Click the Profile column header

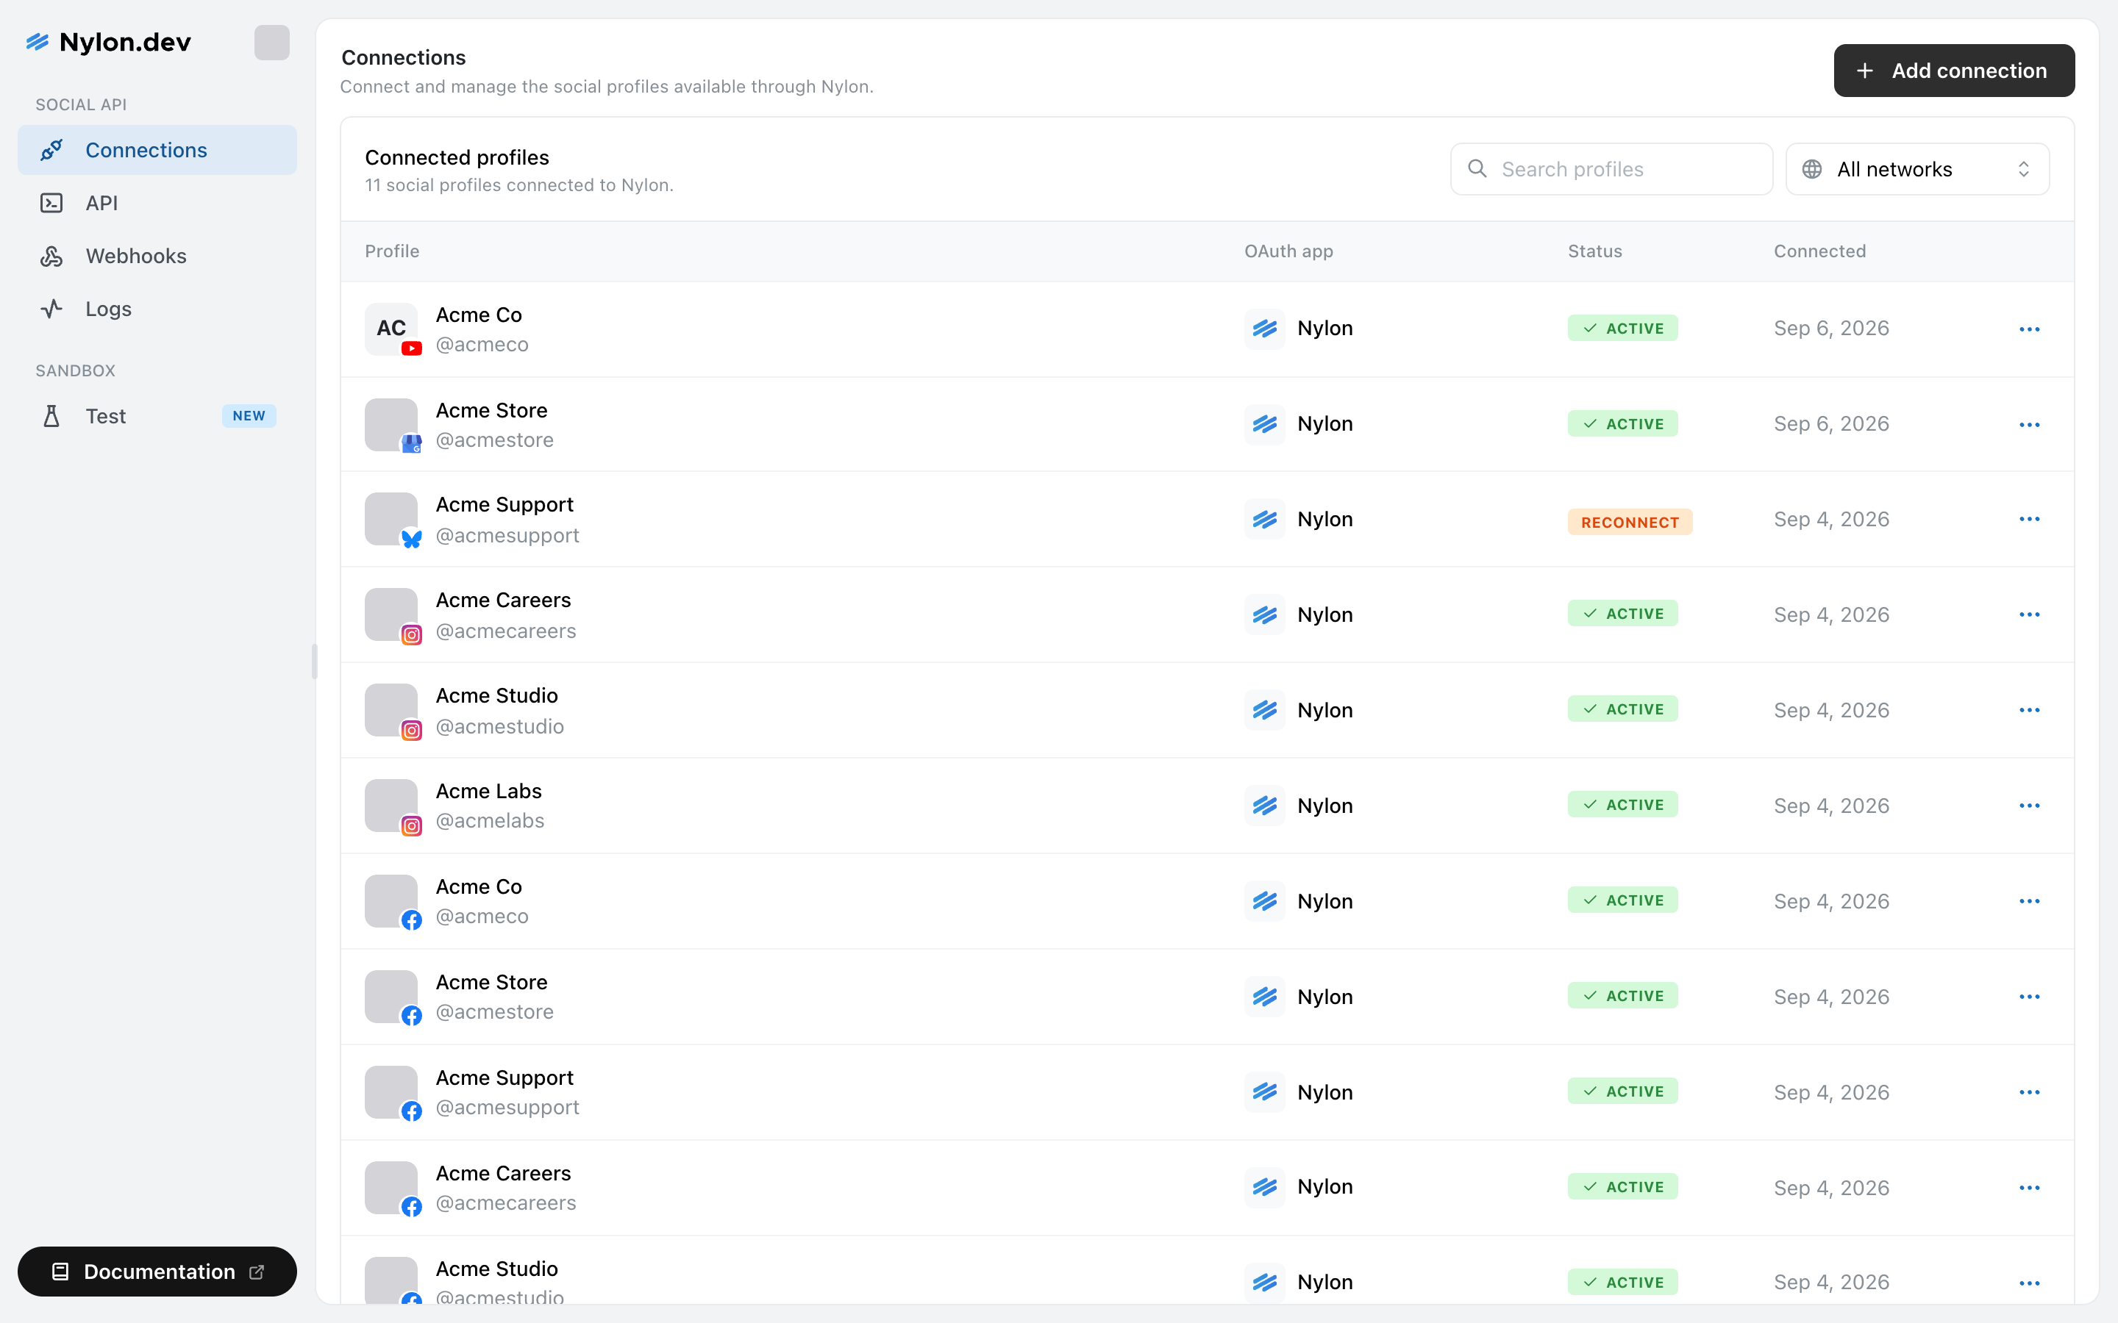pos(392,251)
